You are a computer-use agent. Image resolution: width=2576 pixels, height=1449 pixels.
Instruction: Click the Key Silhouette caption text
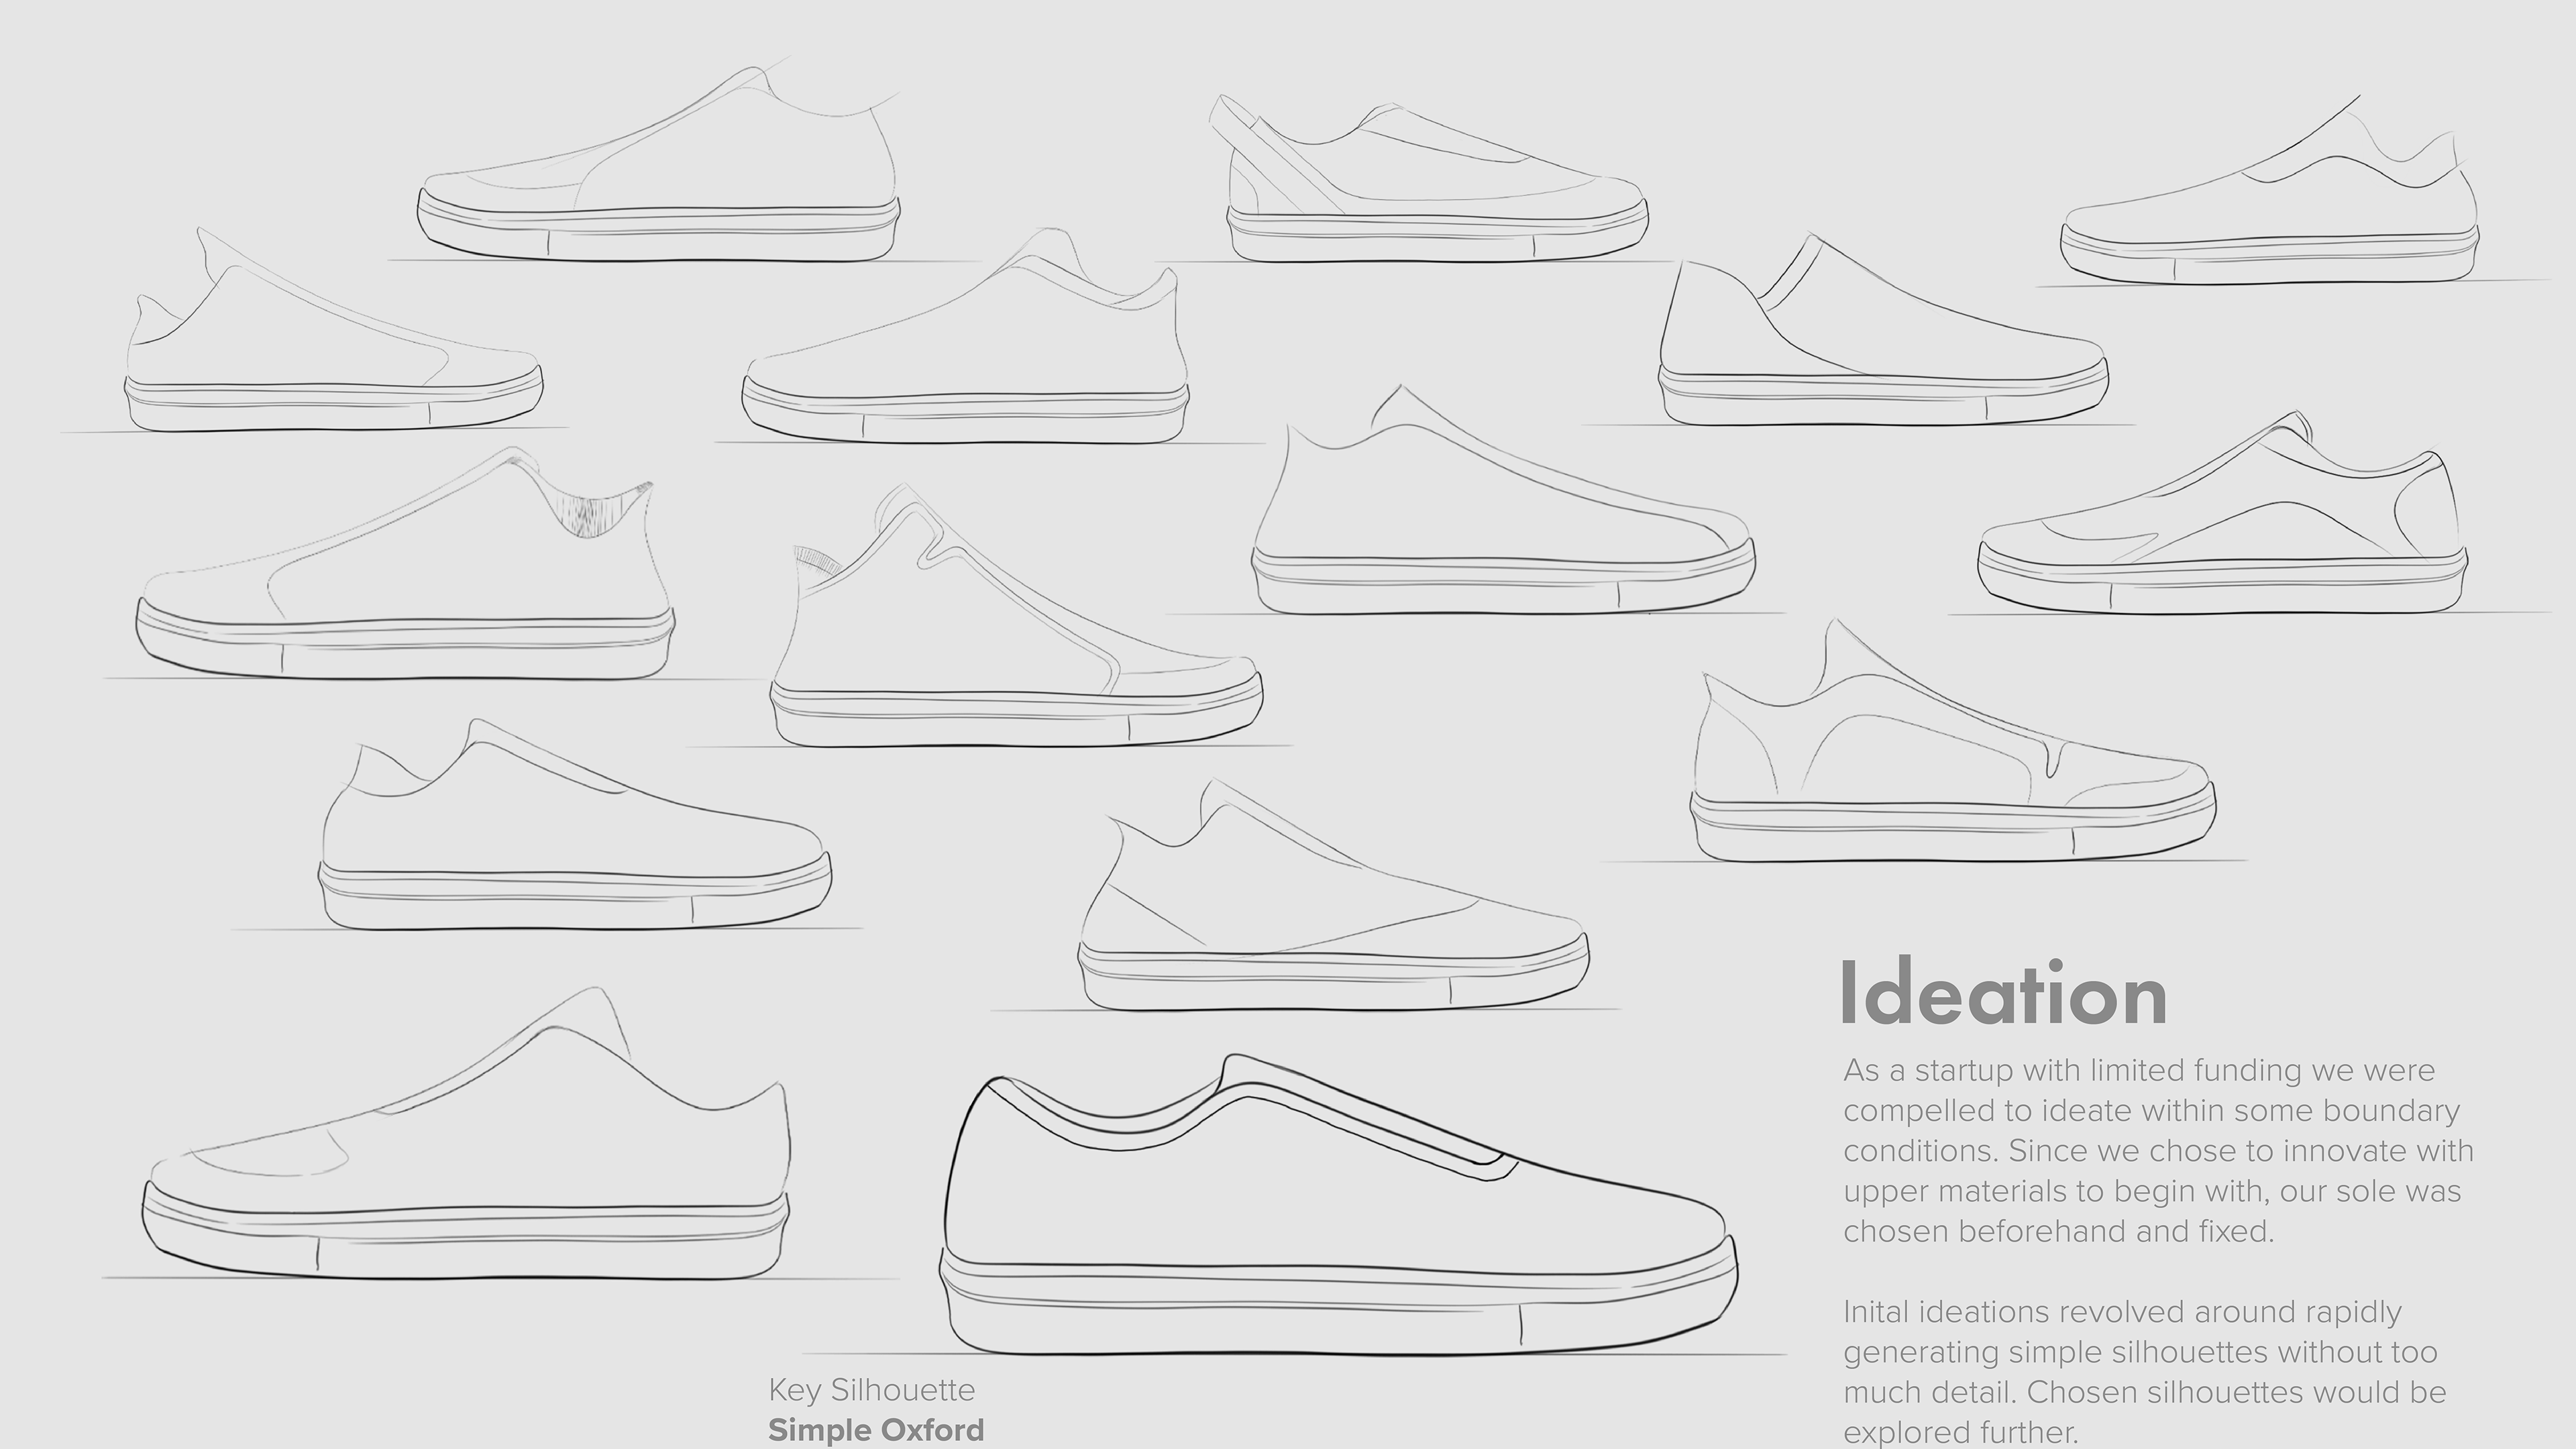(871, 1389)
